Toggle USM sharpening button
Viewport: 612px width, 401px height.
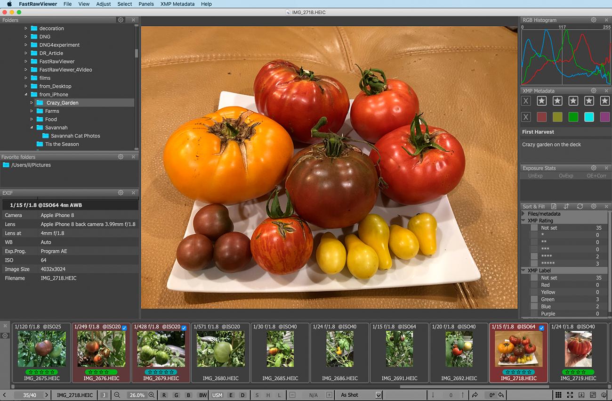pyautogui.click(x=217, y=395)
